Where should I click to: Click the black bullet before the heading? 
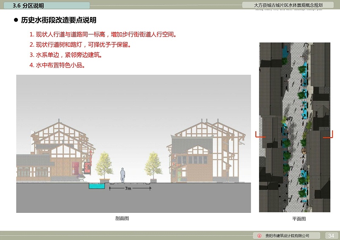[x=16, y=20]
